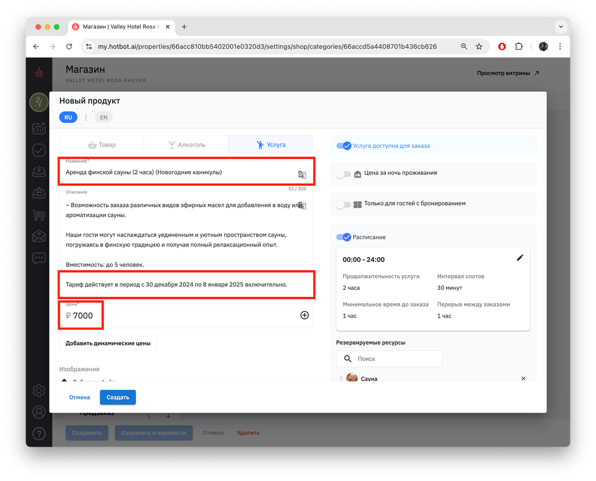Open a new browser tab
This screenshot has width=596, height=481.
tap(184, 27)
